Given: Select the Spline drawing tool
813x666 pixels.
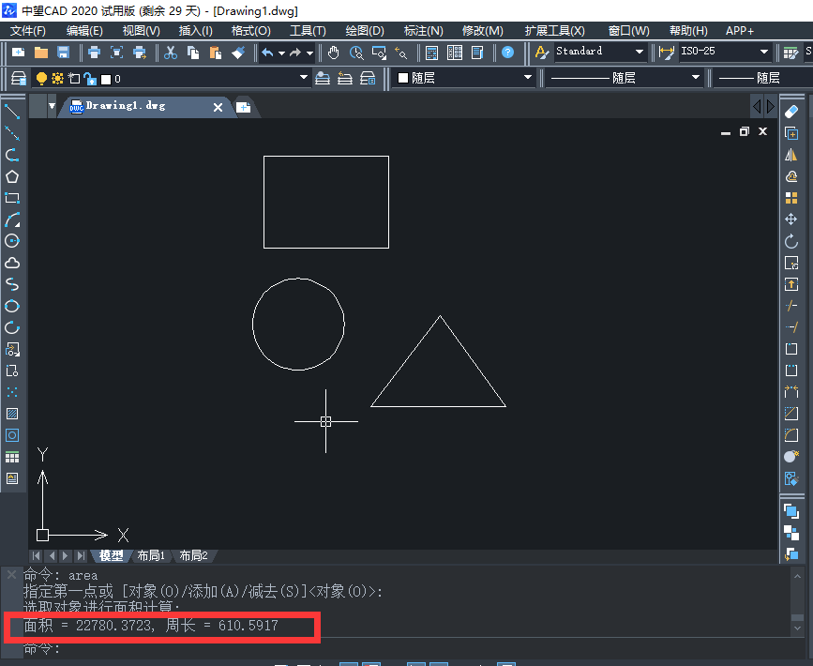Looking at the screenshot, I should pyautogui.click(x=12, y=284).
